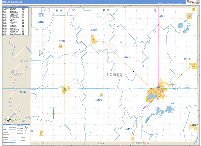Click the 56168 ZIP label on the map
This screenshot has width=201, height=146.
coord(99,100)
